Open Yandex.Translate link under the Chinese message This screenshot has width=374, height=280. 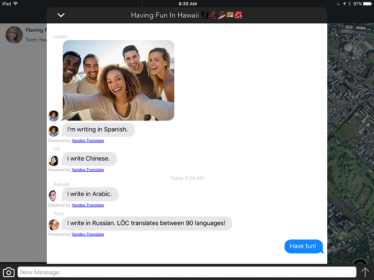point(87,170)
